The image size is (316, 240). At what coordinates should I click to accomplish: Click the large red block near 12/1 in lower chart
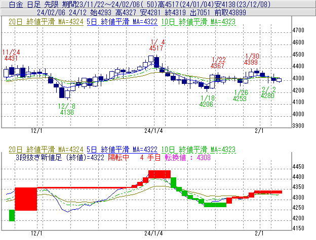[x=26, y=199]
